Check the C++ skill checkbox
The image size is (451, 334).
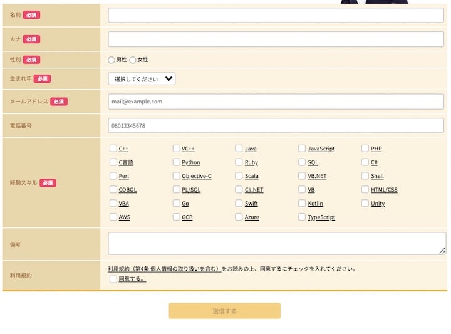(113, 149)
